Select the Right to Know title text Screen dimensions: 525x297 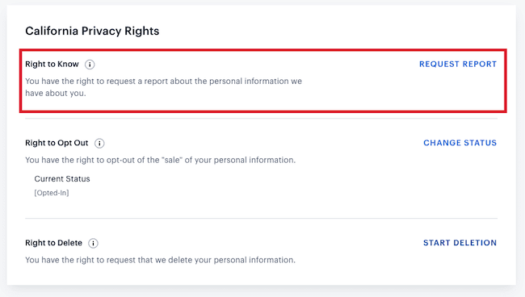click(x=52, y=65)
